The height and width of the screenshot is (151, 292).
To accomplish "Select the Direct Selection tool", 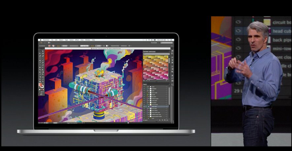I will click(43, 51).
